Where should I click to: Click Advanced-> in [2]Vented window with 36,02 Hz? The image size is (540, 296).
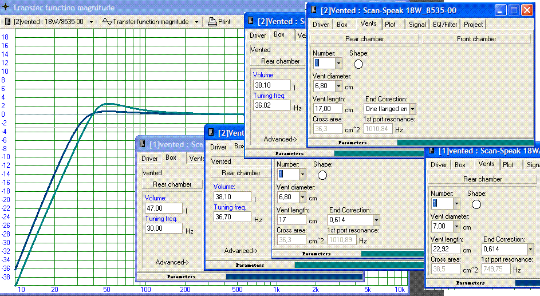pyautogui.click(x=280, y=139)
